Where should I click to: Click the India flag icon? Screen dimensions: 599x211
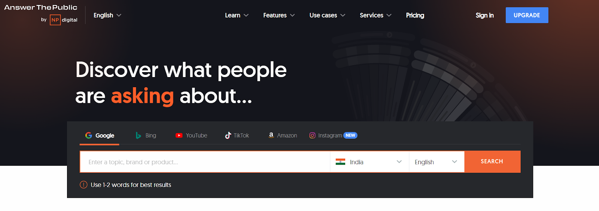tap(340, 162)
